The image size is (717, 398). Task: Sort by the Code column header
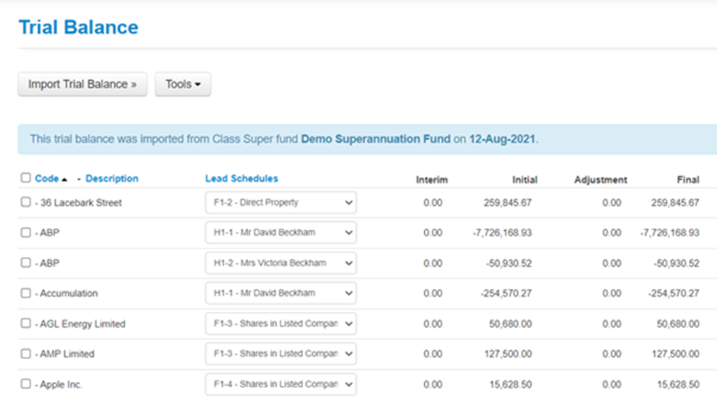pyautogui.click(x=47, y=178)
